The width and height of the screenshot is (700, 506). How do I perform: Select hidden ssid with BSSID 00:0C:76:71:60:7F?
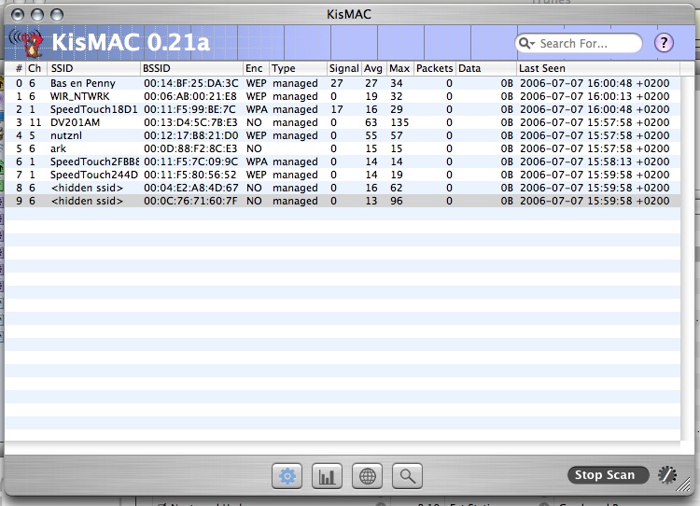343,201
